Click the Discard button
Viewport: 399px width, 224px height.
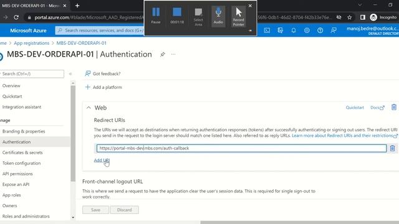click(125, 210)
